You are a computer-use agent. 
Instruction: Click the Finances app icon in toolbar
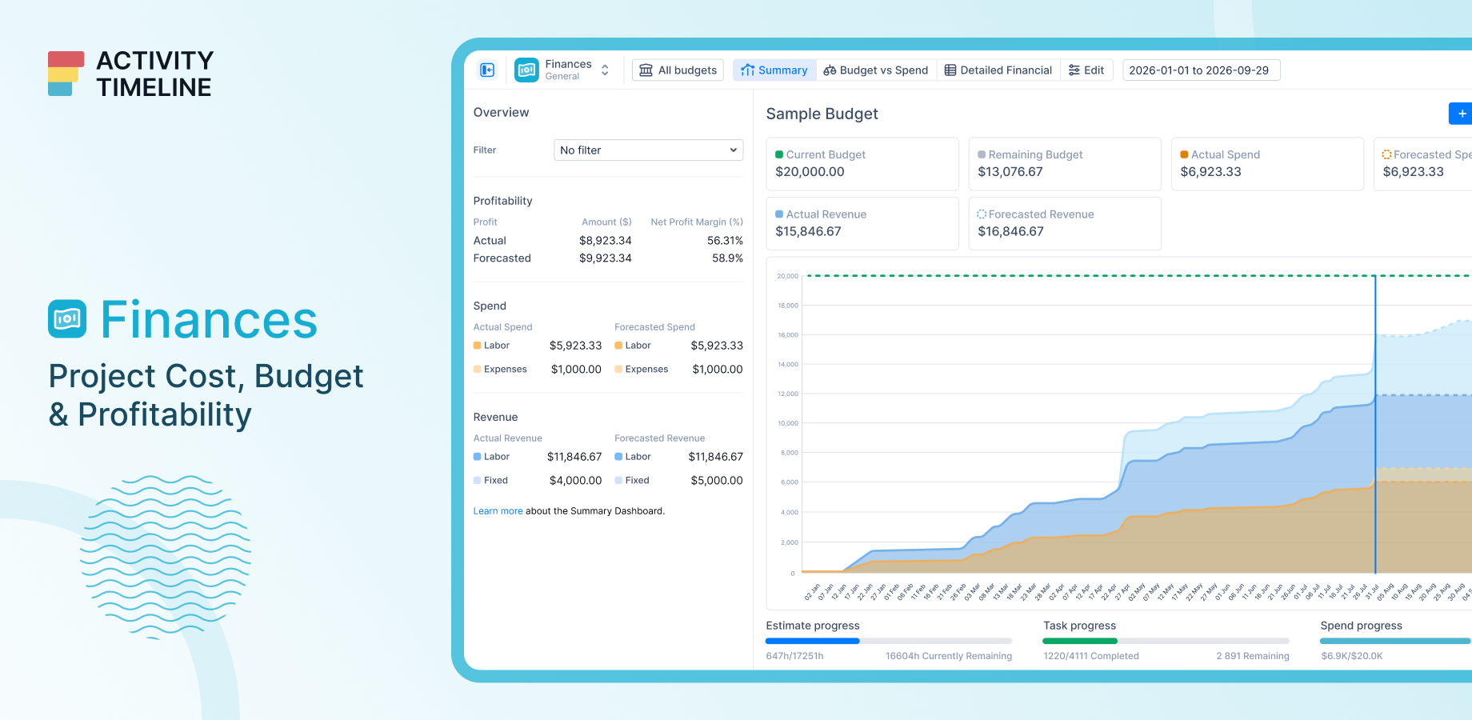pyautogui.click(x=526, y=70)
